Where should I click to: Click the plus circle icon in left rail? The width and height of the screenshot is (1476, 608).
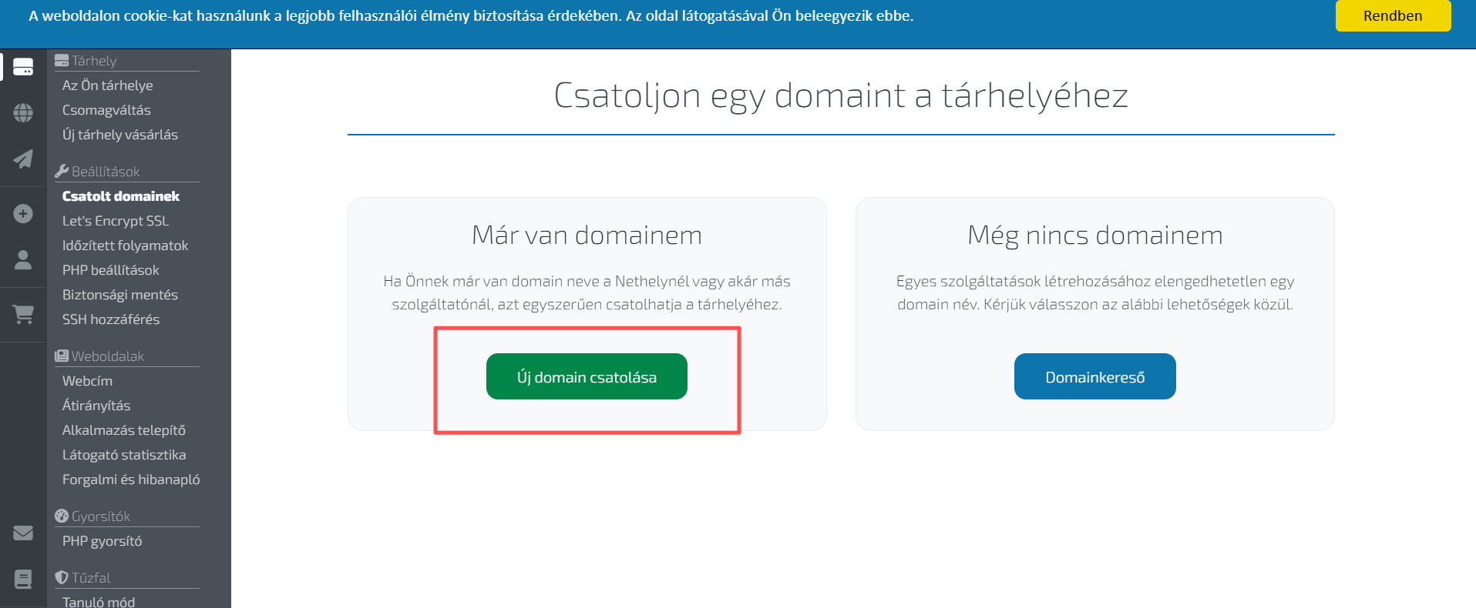(23, 213)
